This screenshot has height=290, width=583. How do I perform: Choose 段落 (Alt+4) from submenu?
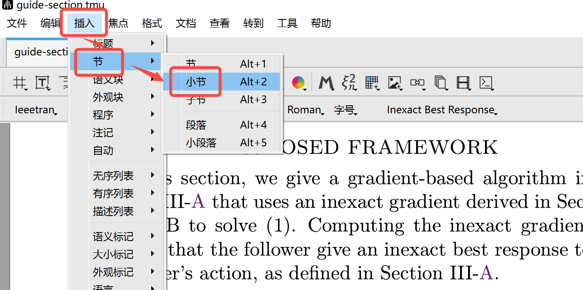coord(222,125)
